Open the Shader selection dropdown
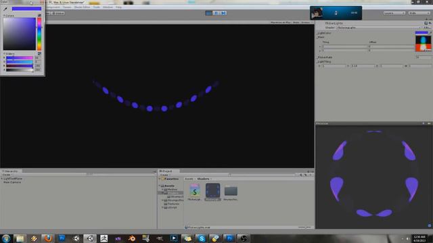 tap(378, 28)
